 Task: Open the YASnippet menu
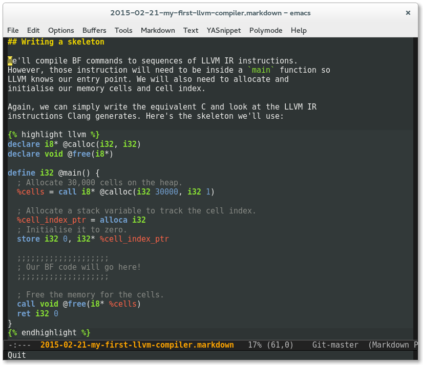[224, 30]
